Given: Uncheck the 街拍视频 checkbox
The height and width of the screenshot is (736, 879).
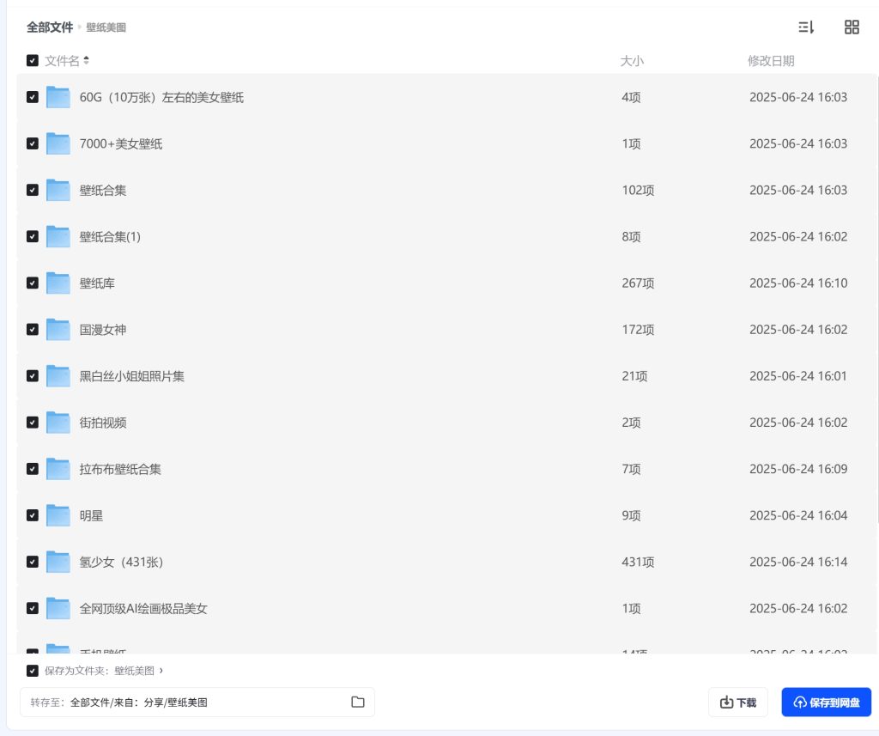Looking at the screenshot, I should coord(33,423).
